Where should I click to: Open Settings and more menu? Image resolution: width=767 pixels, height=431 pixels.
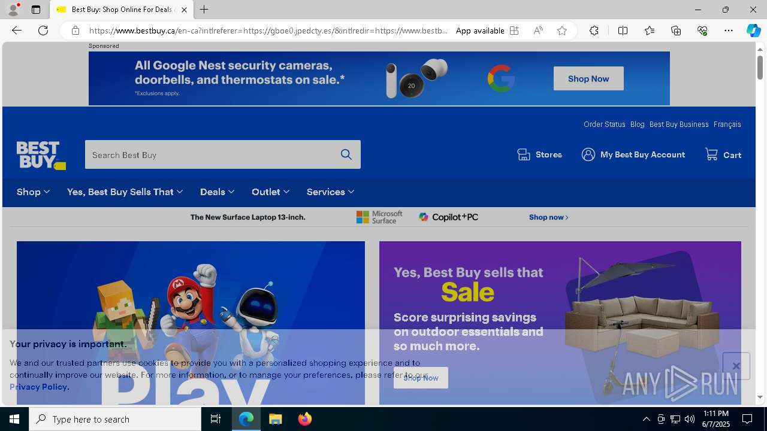click(x=729, y=31)
